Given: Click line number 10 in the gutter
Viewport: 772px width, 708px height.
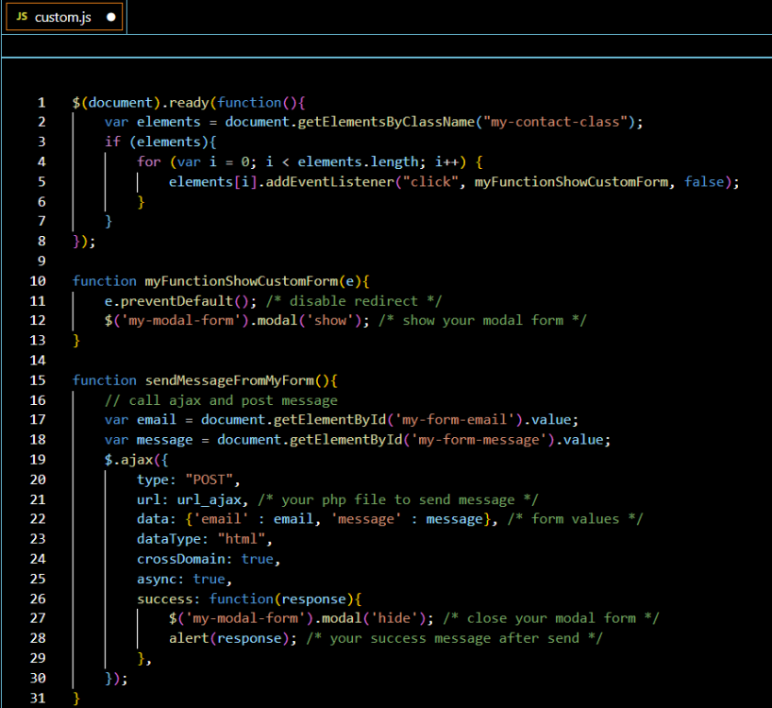Looking at the screenshot, I should pos(38,280).
